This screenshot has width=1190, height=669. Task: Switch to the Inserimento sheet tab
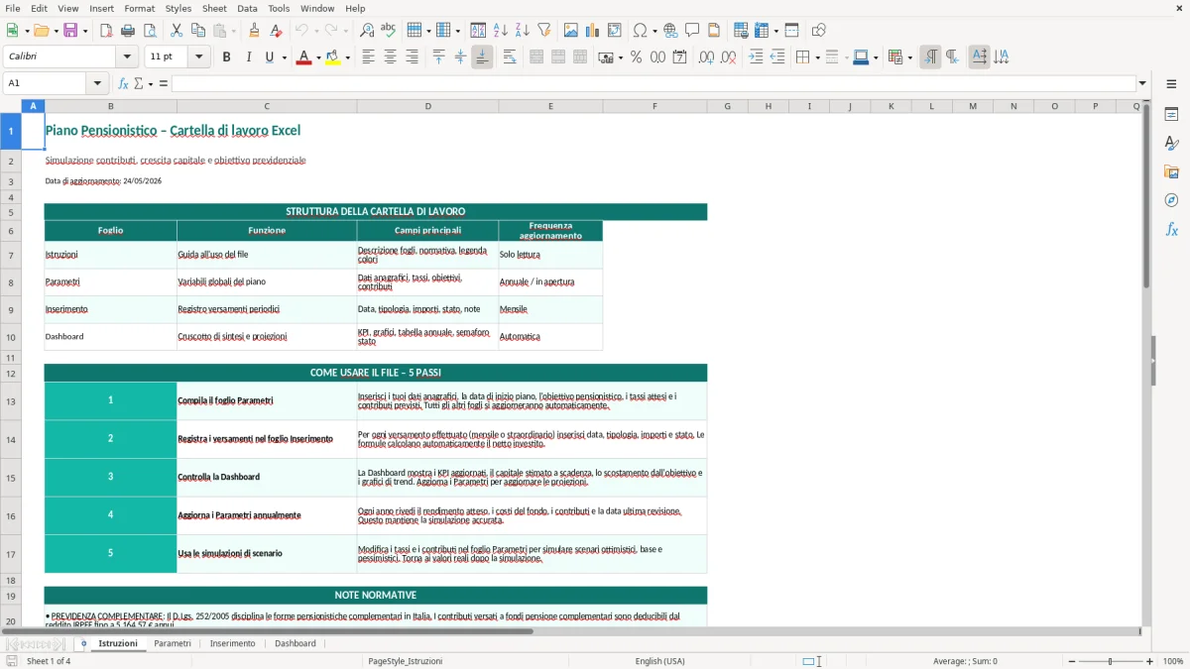point(232,643)
